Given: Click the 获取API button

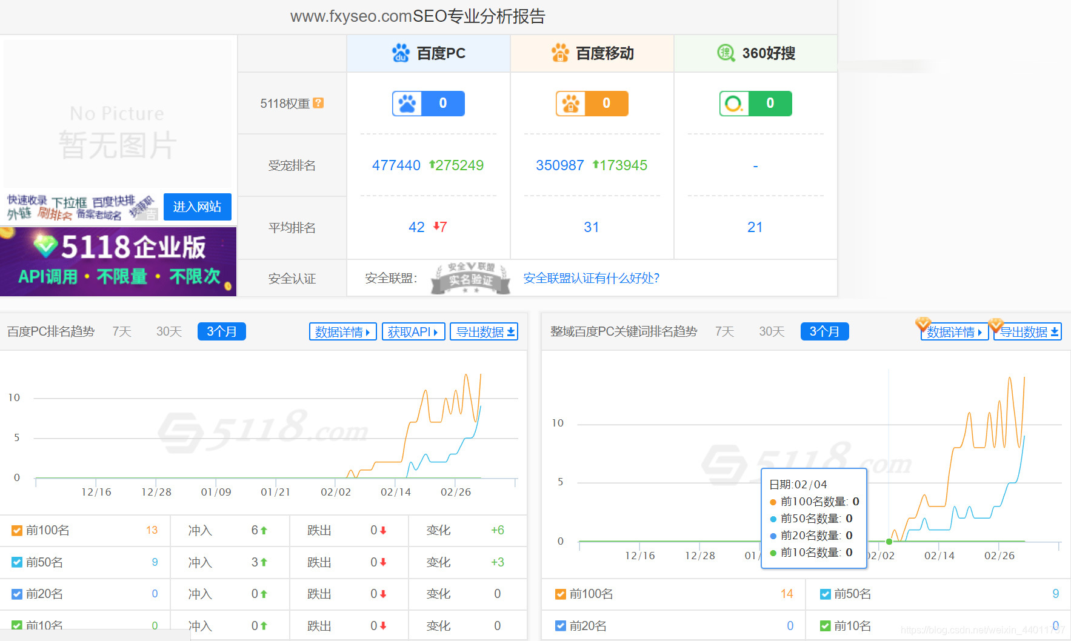Looking at the screenshot, I should [x=413, y=331].
